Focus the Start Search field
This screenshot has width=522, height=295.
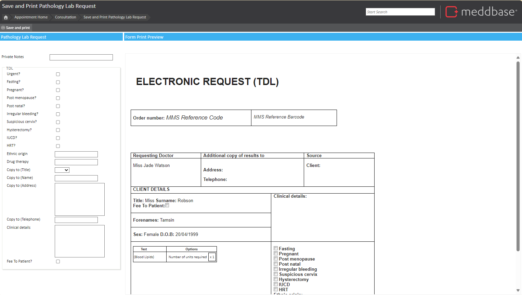click(x=400, y=12)
